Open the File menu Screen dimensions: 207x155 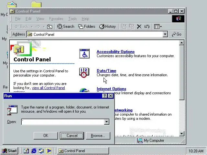pos(18,19)
